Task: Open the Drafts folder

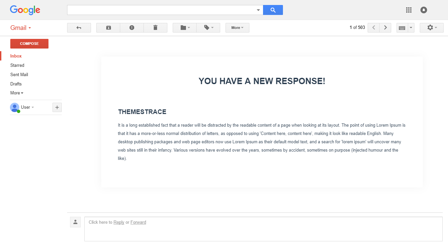Action: [16, 84]
